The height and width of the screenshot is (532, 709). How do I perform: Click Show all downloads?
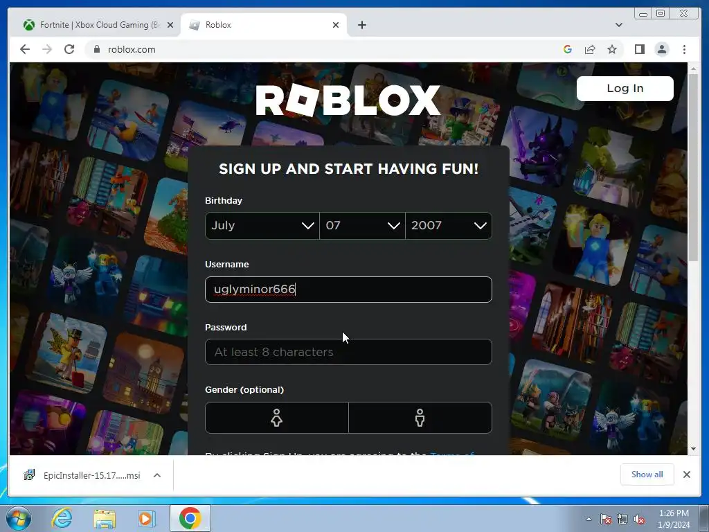[x=647, y=474]
